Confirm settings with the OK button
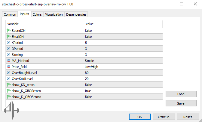Image resolution: width=202 pixels, height=122 pixels. pyautogui.click(x=140, y=117)
